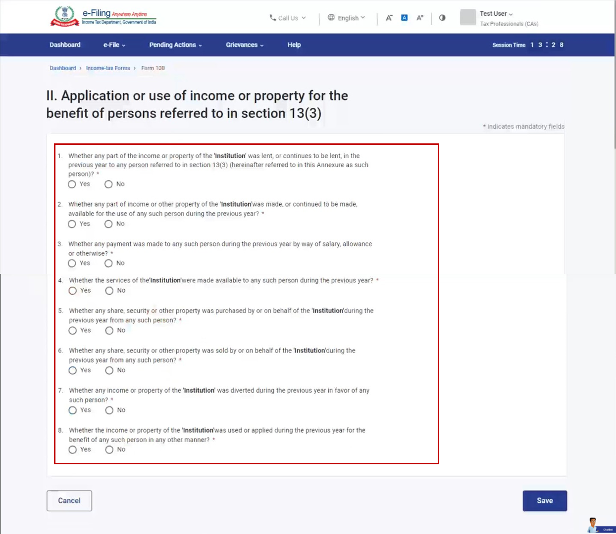Expand the Call Us dropdown
616x534 pixels.
[x=288, y=18]
